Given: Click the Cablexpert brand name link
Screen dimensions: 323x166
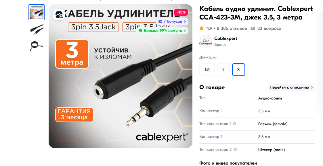Looking at the screenshot, I should 225,38.
